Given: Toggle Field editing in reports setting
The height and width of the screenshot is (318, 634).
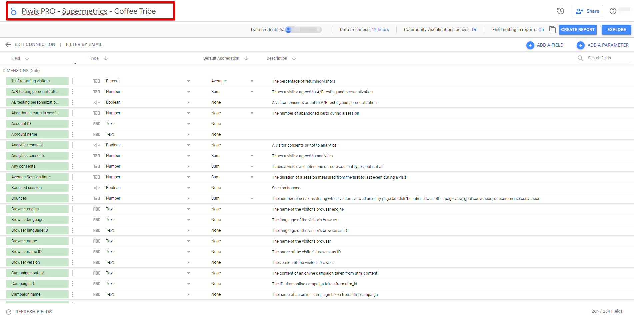Looking at the screenshot, I should [542, 29].
